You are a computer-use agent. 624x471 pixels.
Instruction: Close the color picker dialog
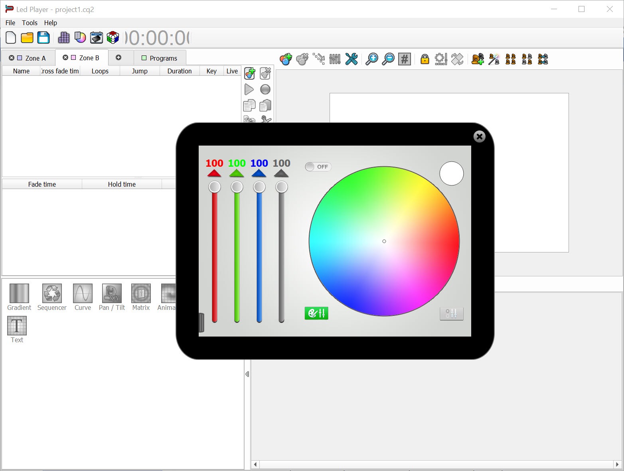(479, 137)
